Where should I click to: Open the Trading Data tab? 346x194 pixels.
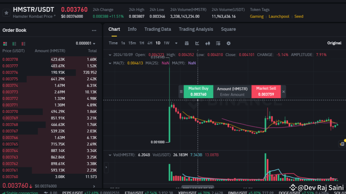pos(158,29)
